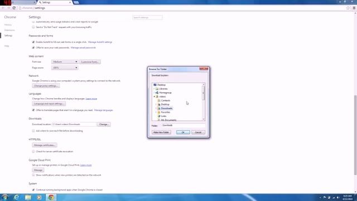Viewport: 357px width, 201px height.
Task: Expand the tree's Desktop subfolder under videos
Action: [x=156, y=104]
